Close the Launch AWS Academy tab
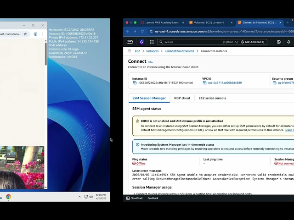294x220 pixels. [x=183, y=22]
